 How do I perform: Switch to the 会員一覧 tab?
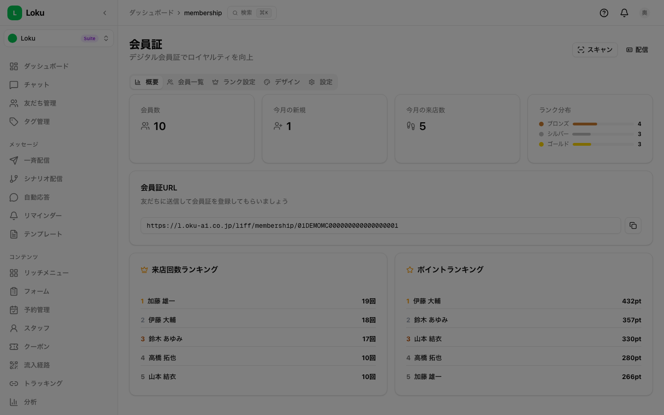[x=185, y=82]
